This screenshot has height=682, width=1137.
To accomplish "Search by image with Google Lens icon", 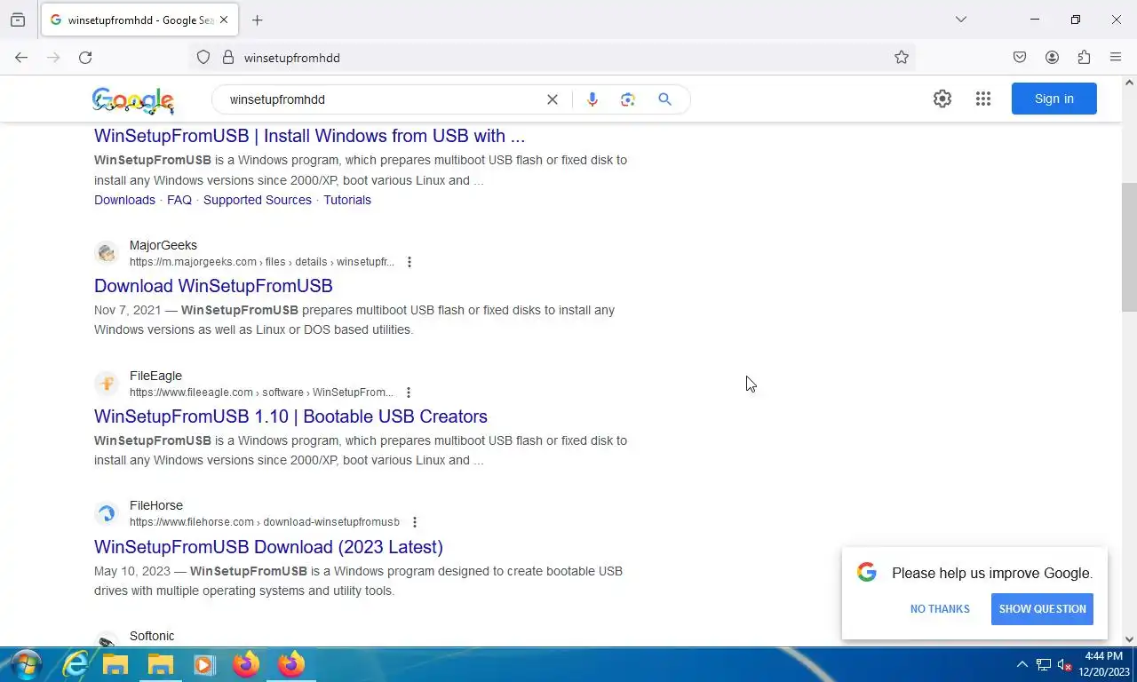I will (x=628, y=99).
